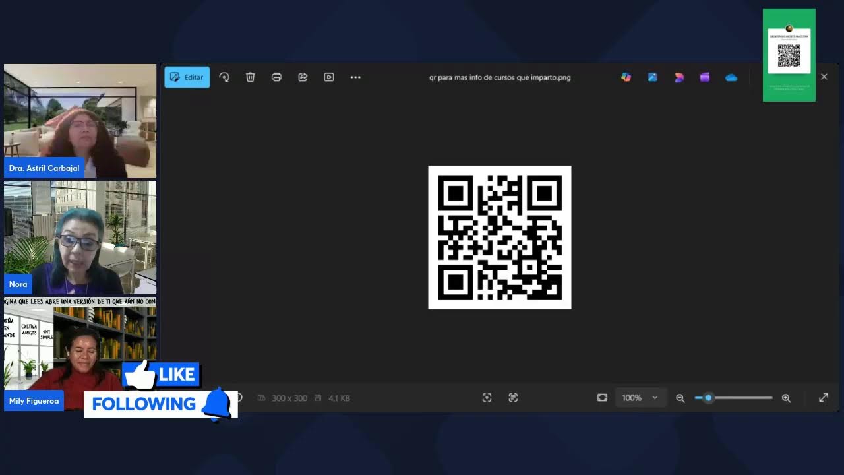
Task: Click the QR code image in viewer
Action: 500,237
